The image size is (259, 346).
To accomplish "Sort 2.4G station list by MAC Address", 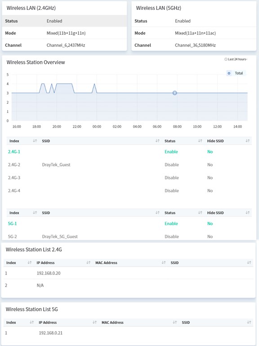I will (164, 263).
